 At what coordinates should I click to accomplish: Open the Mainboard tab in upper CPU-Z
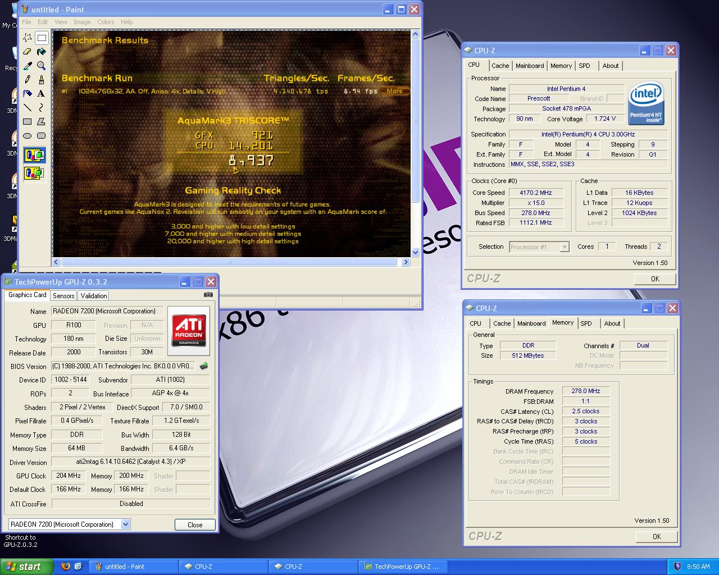[530, 66]
